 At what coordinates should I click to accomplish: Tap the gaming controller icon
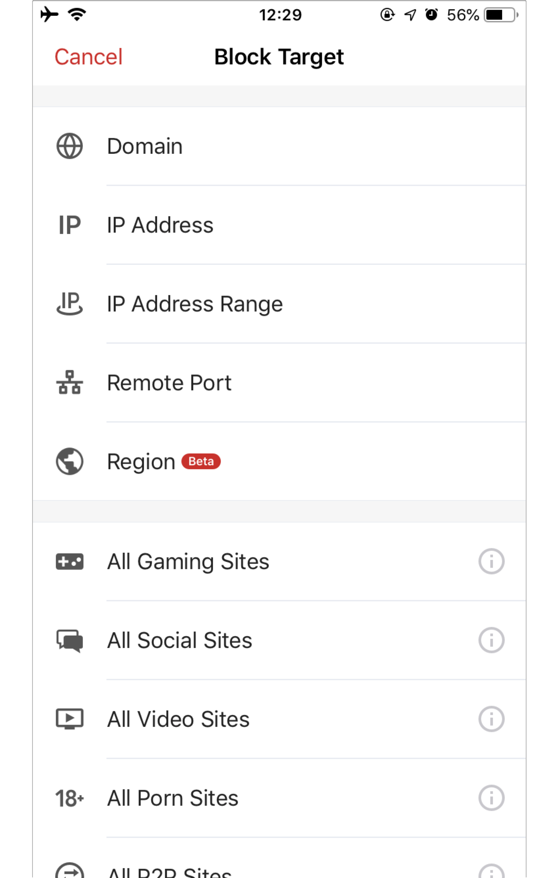pos(69,562)
